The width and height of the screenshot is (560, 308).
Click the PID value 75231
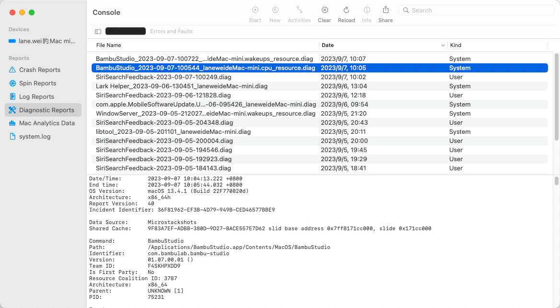point(156,297)
